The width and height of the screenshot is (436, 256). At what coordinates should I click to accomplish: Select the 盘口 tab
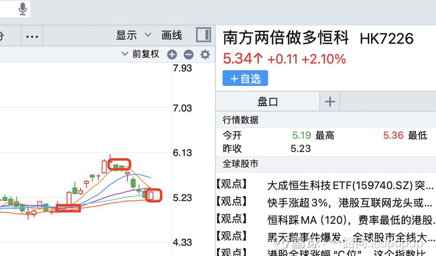[x=267, y=101]
